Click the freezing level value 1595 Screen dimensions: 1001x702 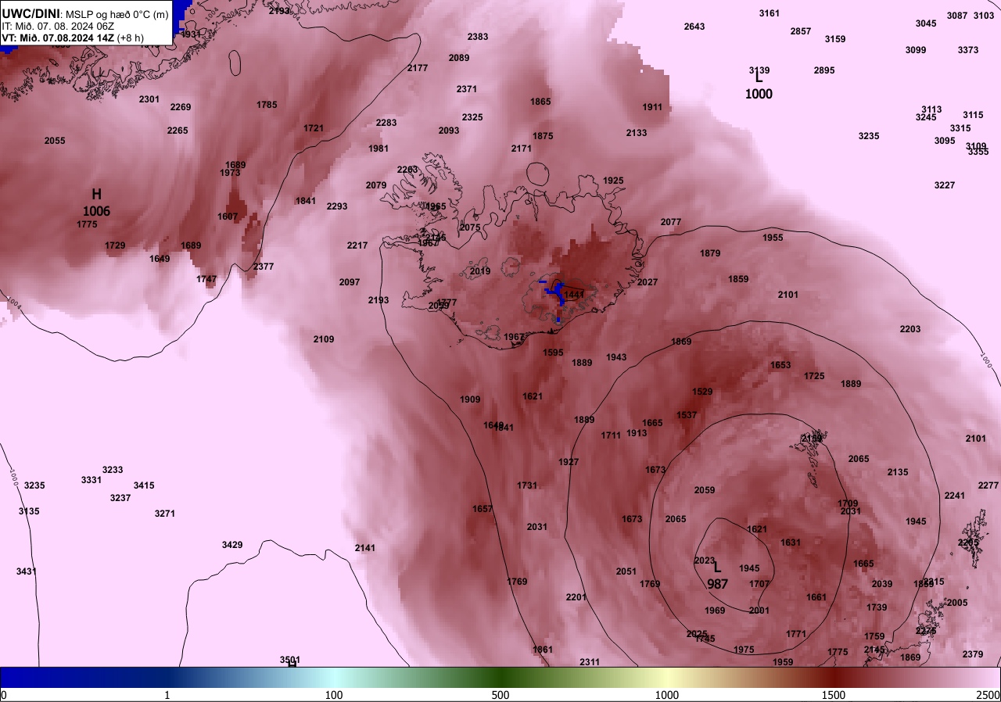[553, 353]
